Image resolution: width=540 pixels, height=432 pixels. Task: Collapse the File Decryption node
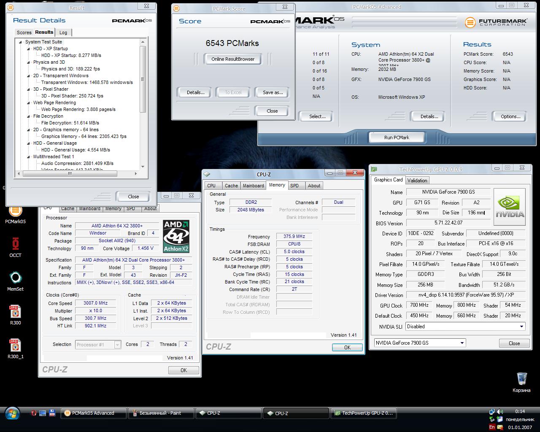pyautogui.click(x=29, y=116)
